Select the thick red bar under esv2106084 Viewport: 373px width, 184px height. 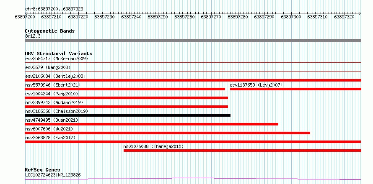pyautogui.click(x=193, y=80)
